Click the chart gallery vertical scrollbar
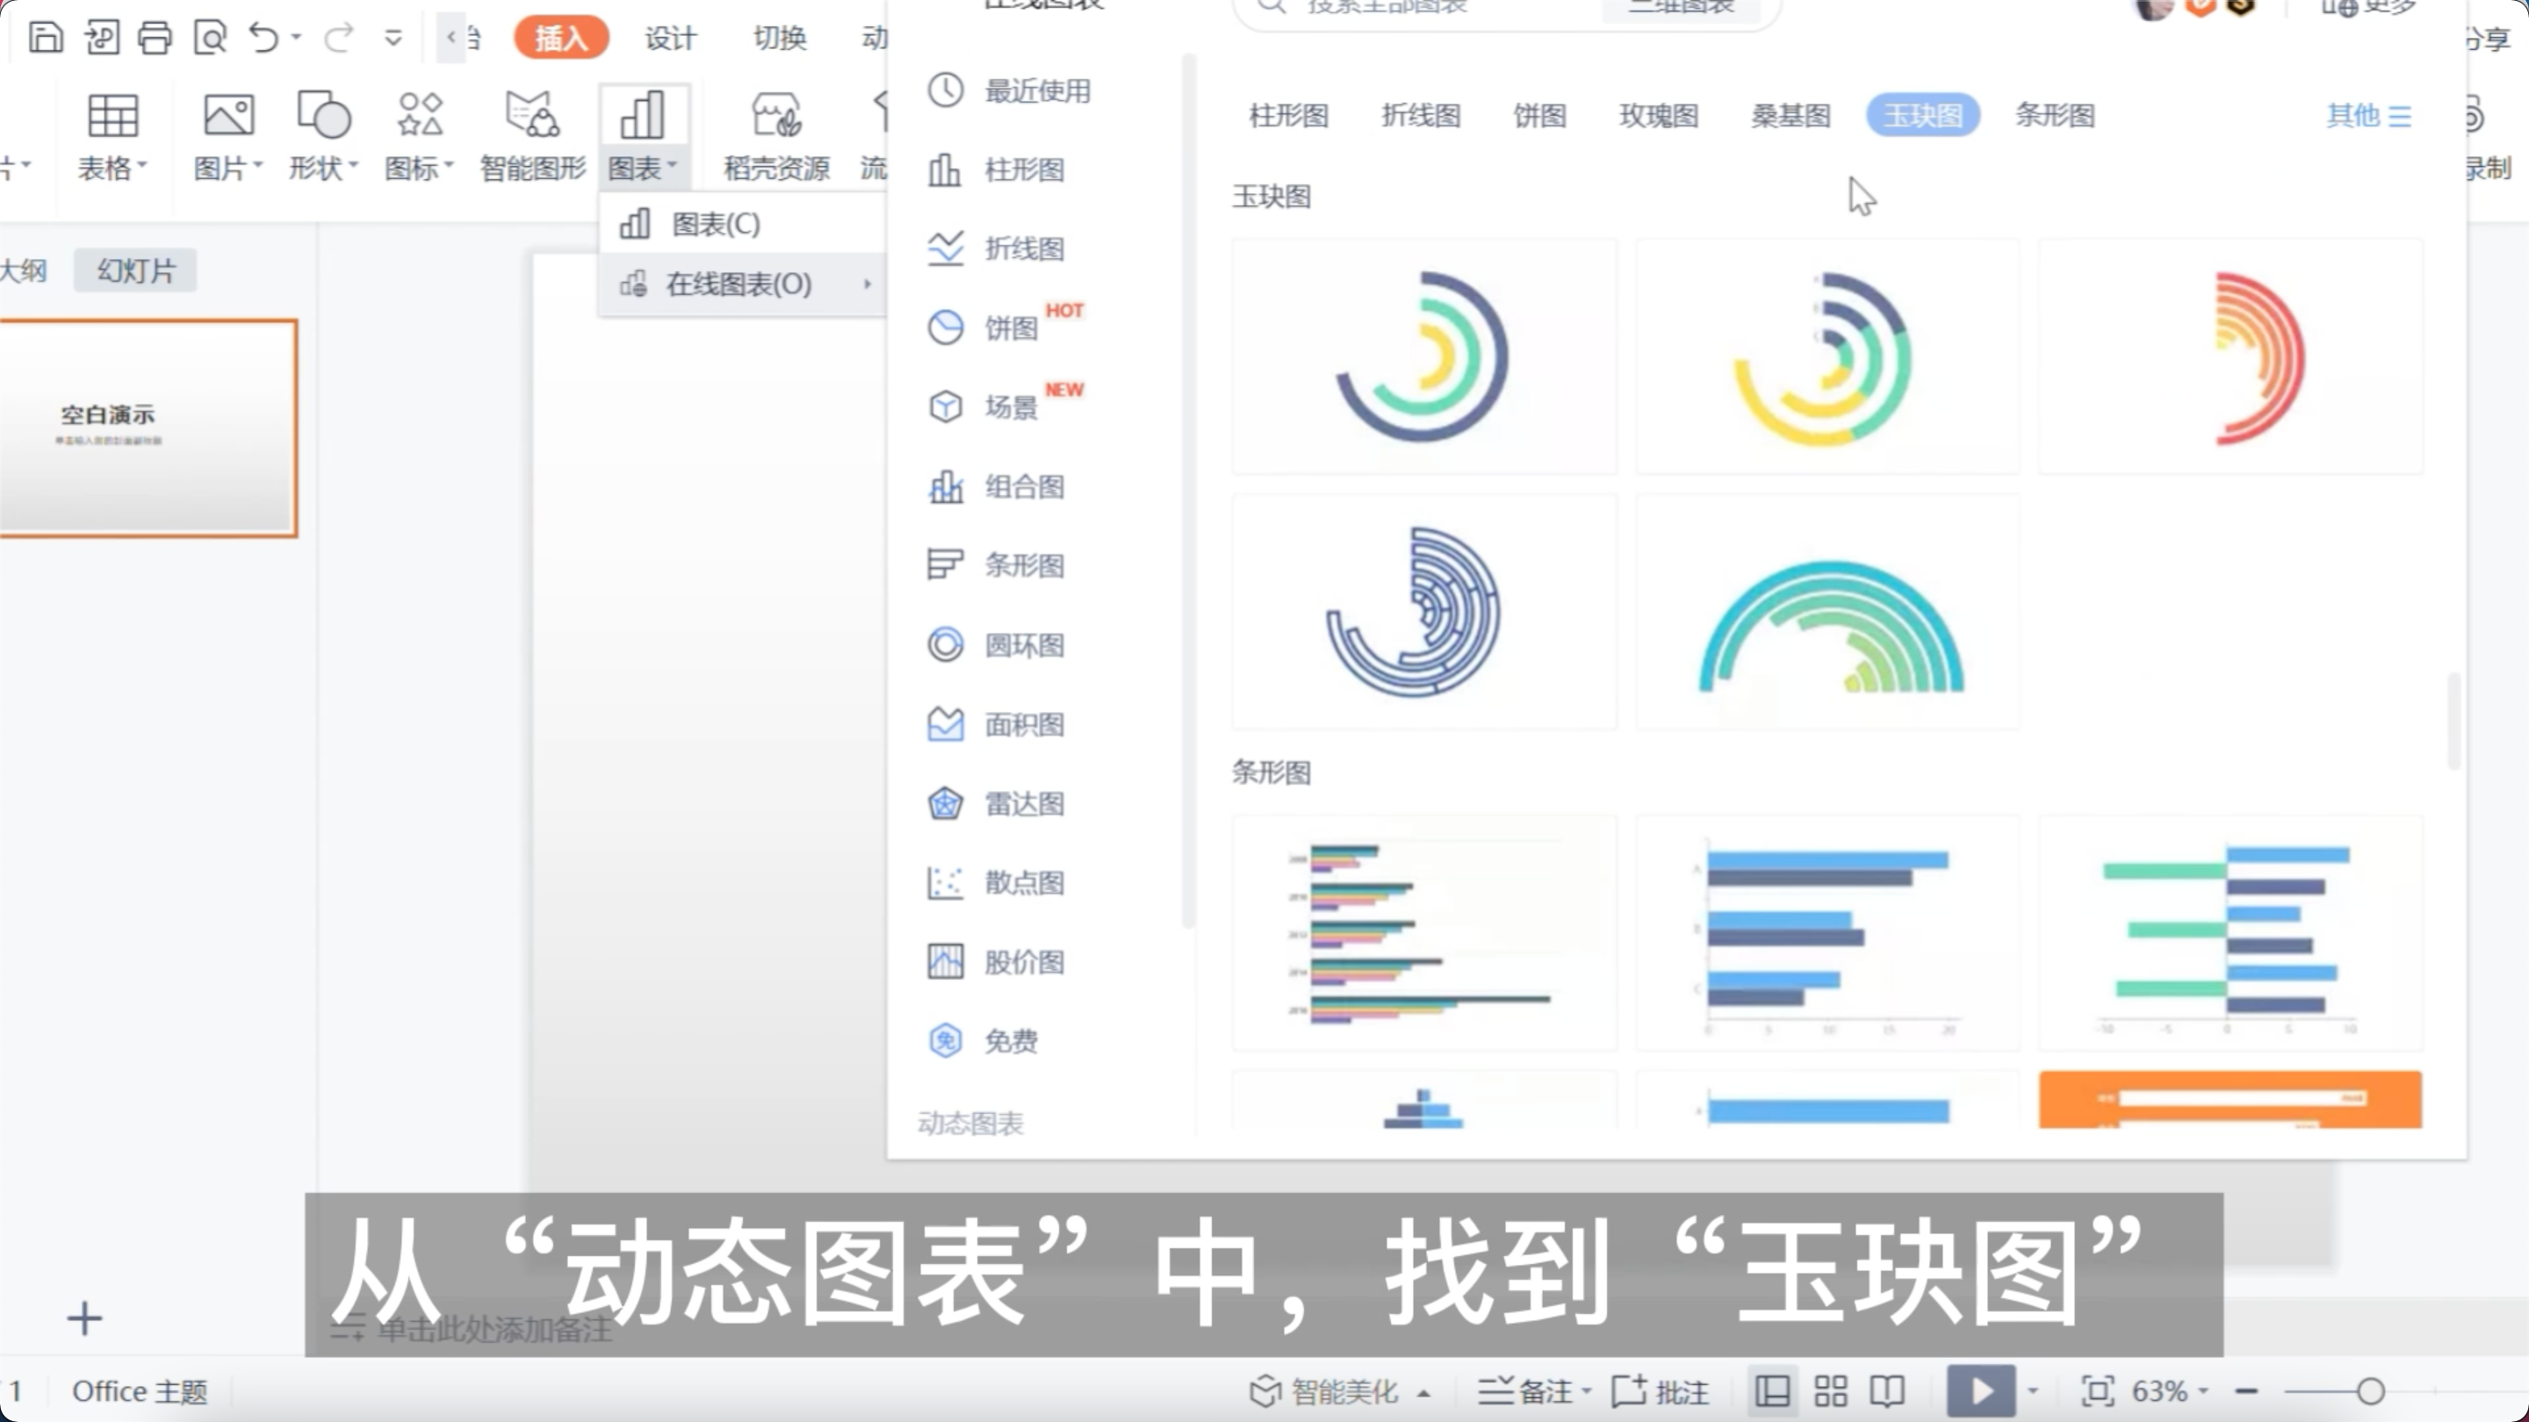This screenshot has width=2529, height=1422. [x=2453, y=722]
